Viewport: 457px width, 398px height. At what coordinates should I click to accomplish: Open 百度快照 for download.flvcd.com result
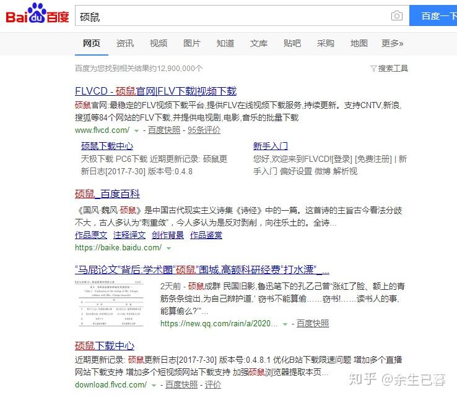181,385
